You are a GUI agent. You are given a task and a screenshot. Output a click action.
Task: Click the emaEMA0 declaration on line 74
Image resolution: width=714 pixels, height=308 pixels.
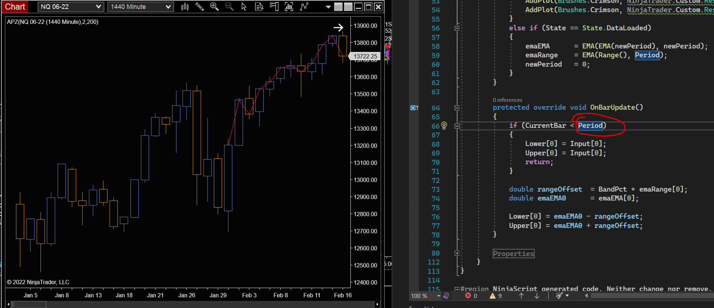[551, 198]
